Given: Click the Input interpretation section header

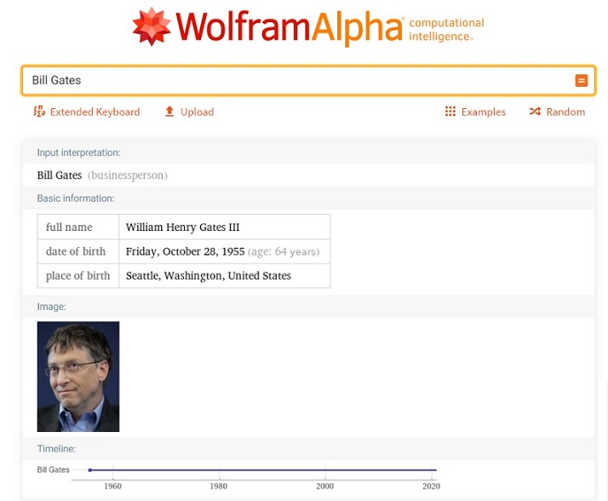Looking at the screenshot, I should tap(78, 153).
